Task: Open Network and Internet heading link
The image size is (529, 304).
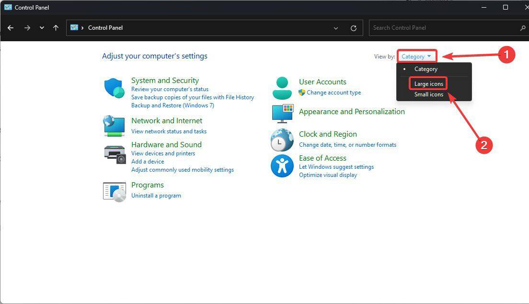Action: coord(167,120)
